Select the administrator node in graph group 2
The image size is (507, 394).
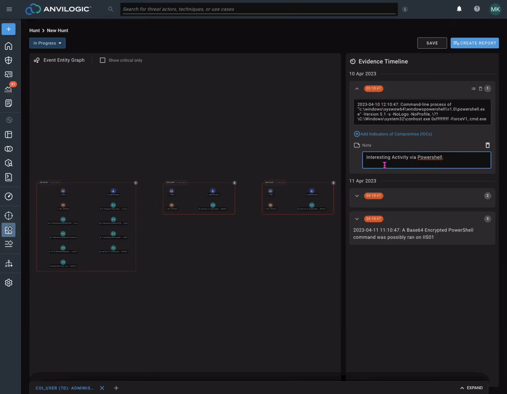coord(213,191)
